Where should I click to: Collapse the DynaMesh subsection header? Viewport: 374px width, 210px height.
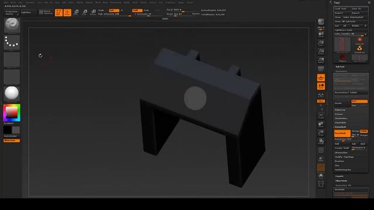point(340,127)
